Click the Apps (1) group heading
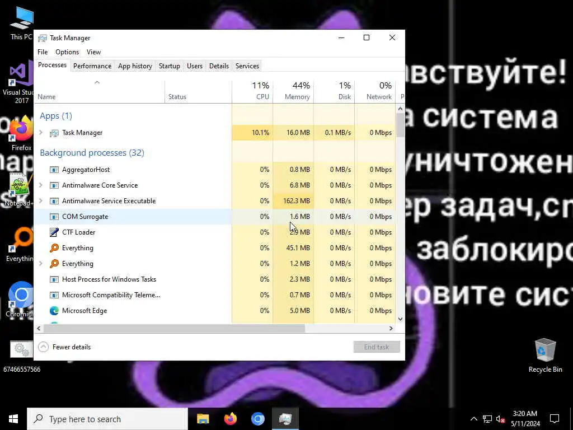The width and height of the screenshot is (573, 430). (56, 116)
